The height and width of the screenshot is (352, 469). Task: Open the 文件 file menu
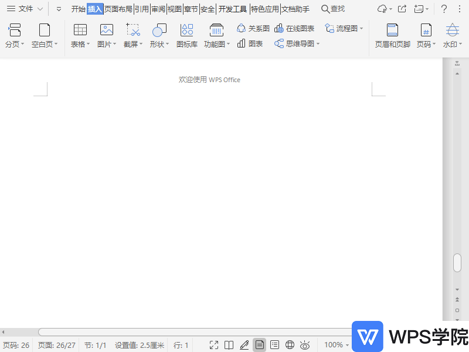(23, 9)
